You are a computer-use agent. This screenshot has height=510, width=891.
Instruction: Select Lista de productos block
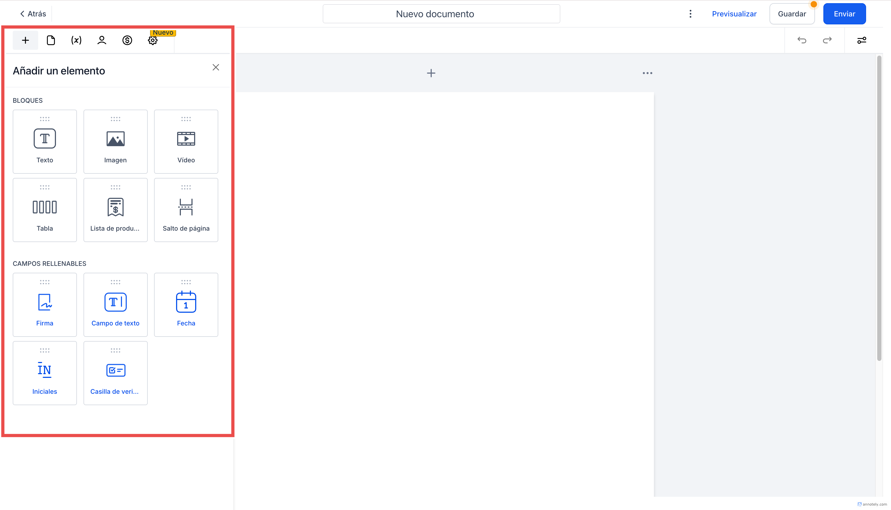click(115, 210)
